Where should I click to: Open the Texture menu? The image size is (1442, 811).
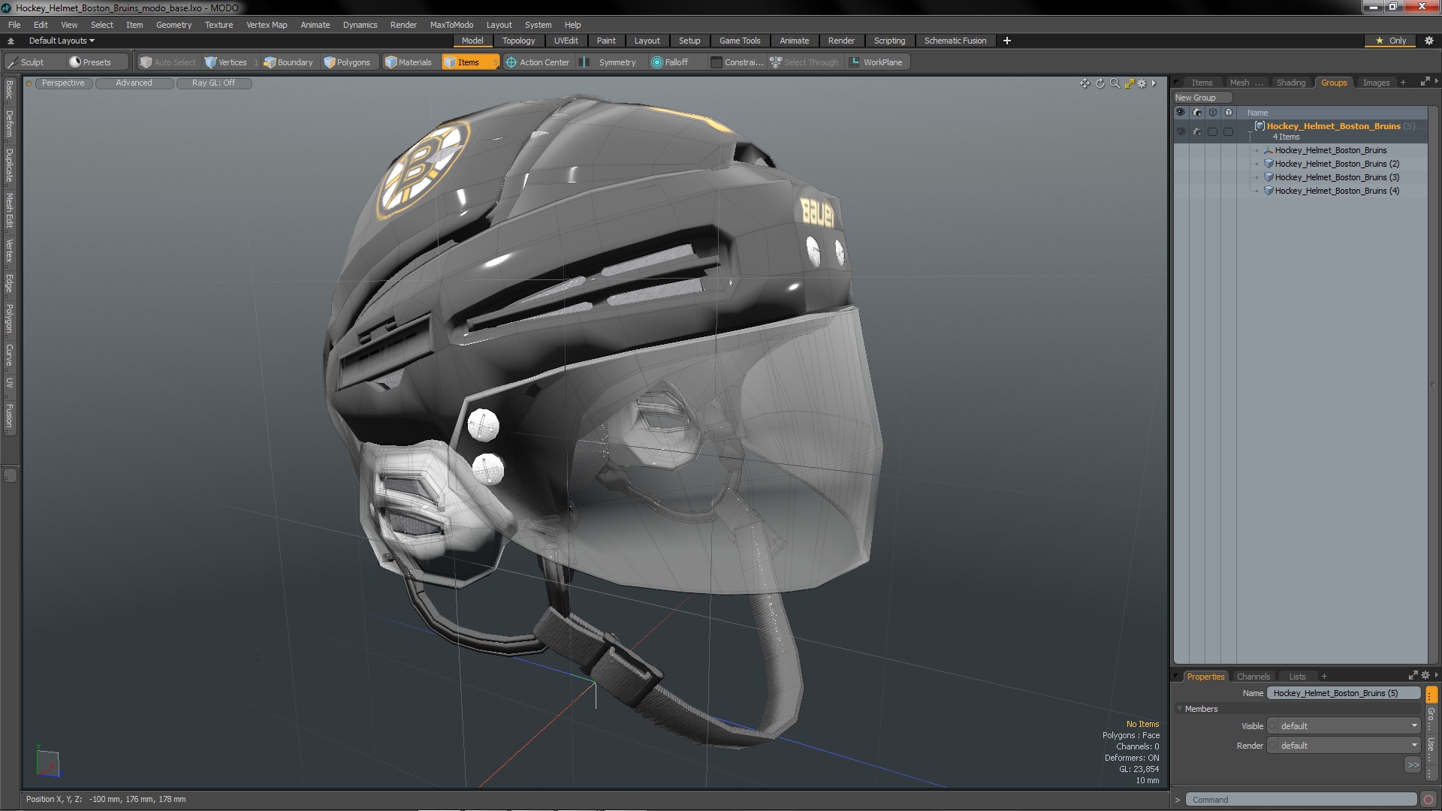tap(219, 25)
